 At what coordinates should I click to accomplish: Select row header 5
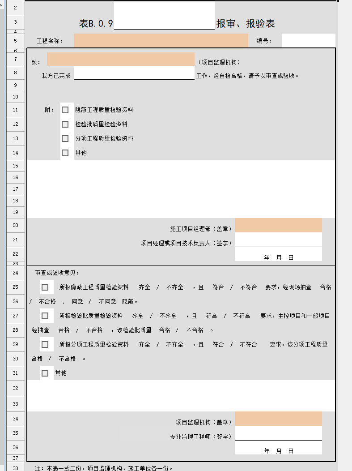click(x=16, y=41)
